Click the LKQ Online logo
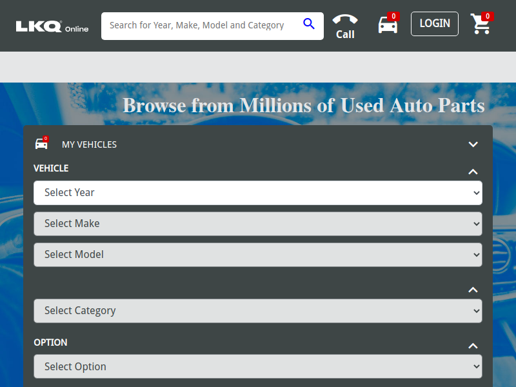516x387 pixels. point(52,26)
